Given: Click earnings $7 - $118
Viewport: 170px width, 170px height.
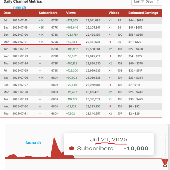Looking at the screenshot, I should coord(134,85).
